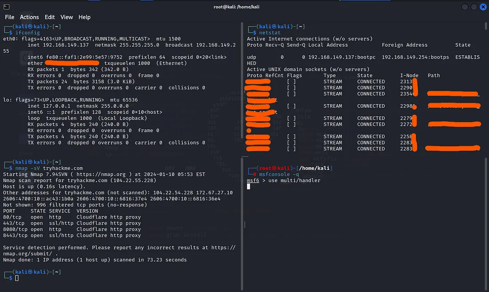Open the View menu
The image size is (489, 292).
pos(67,17)
